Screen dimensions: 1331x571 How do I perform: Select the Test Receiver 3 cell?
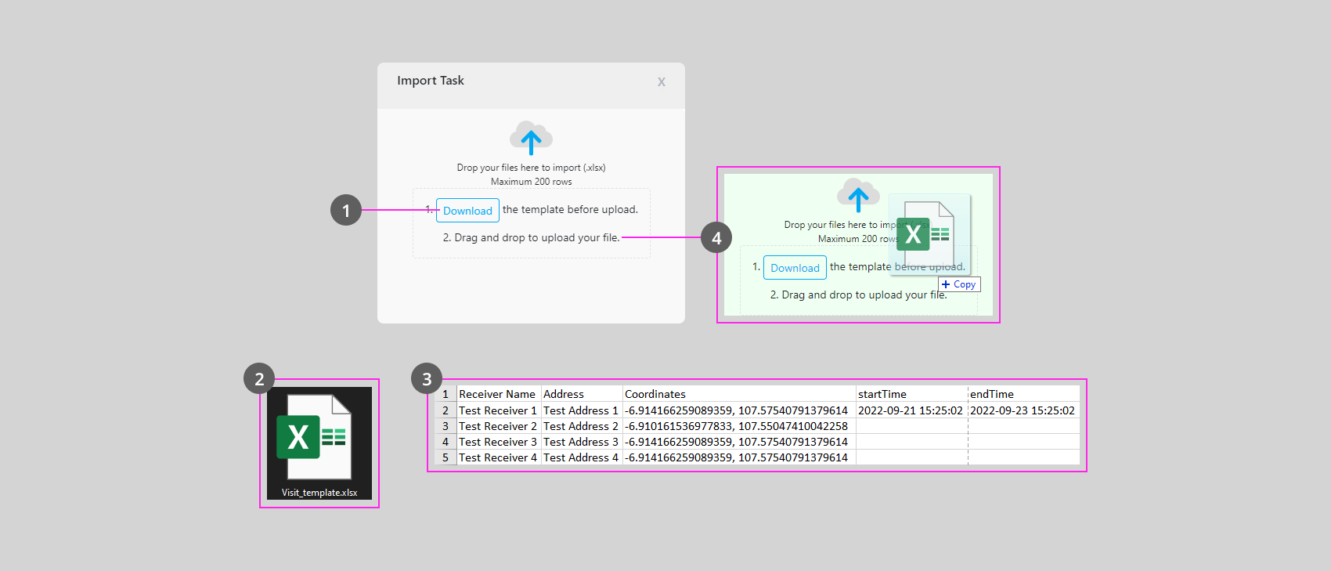click(497, 442)
